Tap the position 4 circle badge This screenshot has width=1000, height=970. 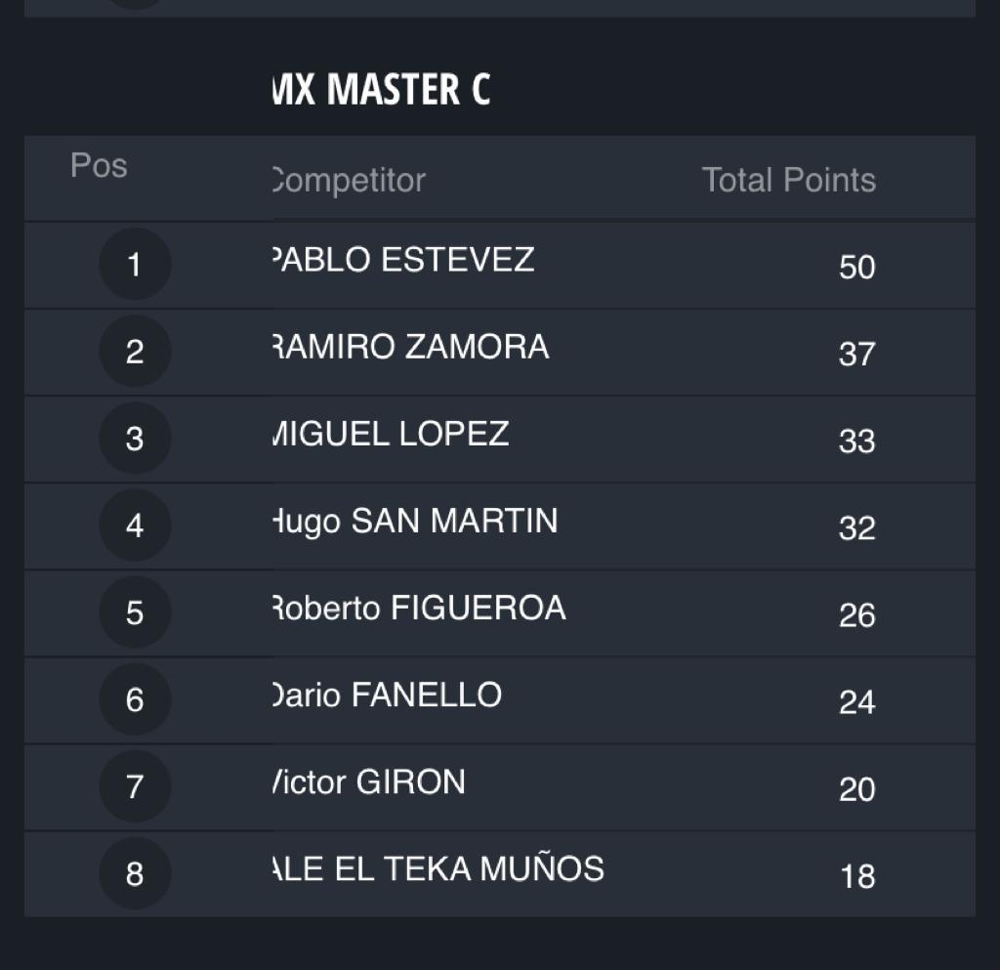pos(135,526)
